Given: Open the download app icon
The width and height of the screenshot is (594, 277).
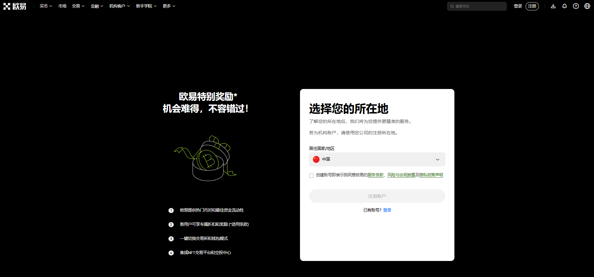Looking at the screenshot, I should pyautogui.click(x=553, y=6).
